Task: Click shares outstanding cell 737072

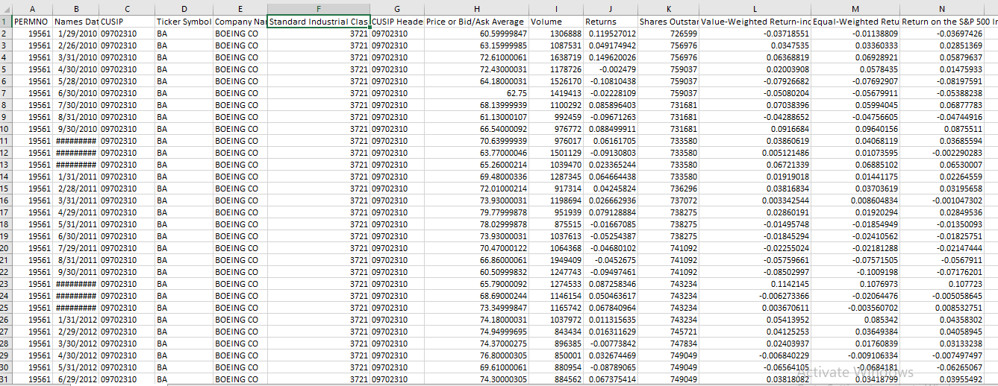Action: [x=668, y=200]
